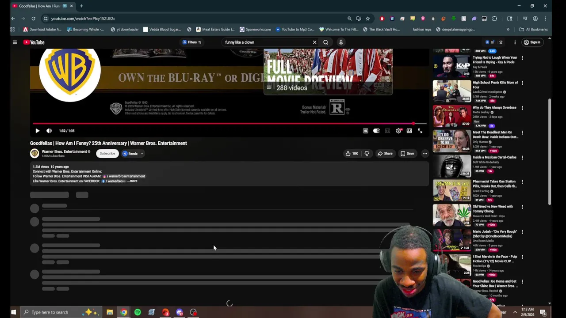Expand the Remix dropdown arrow
This screenshot has height=318, width=566.
141,154
